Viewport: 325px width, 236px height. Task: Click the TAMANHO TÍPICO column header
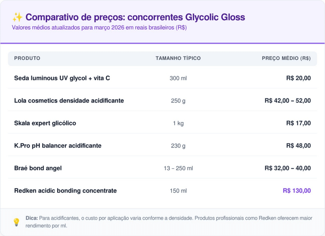[x=178, y=59]
